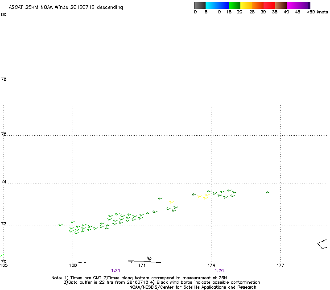Click the 174 longitude axis label
The image size is (330, 290).
tap(211, 265)
